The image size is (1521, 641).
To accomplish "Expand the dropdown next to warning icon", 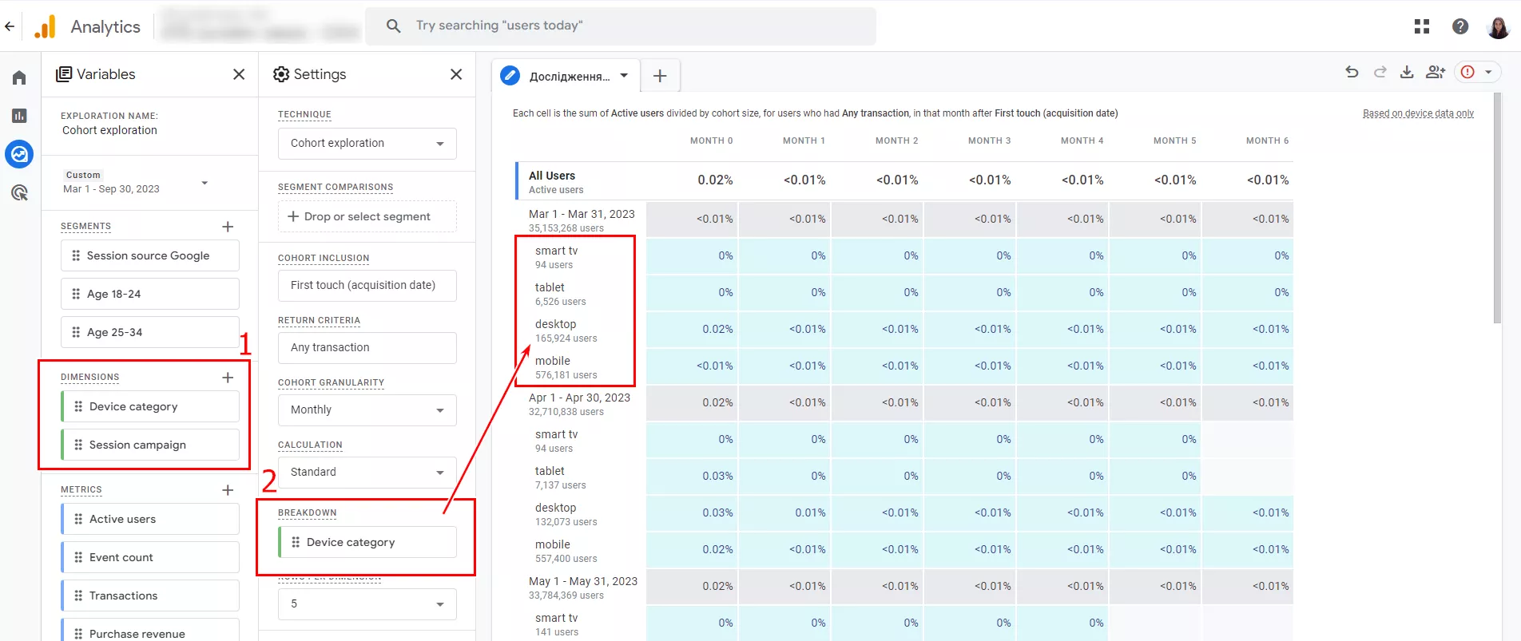I will pos(1488,72).
